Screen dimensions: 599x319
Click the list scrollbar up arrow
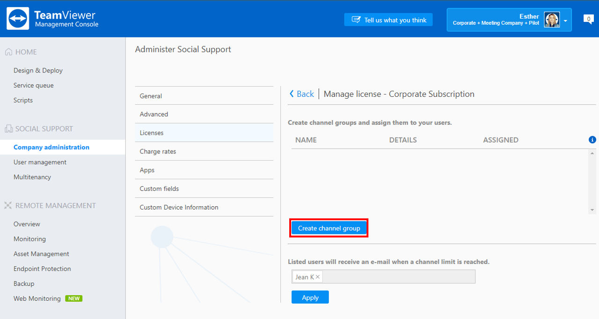(592, 153)
